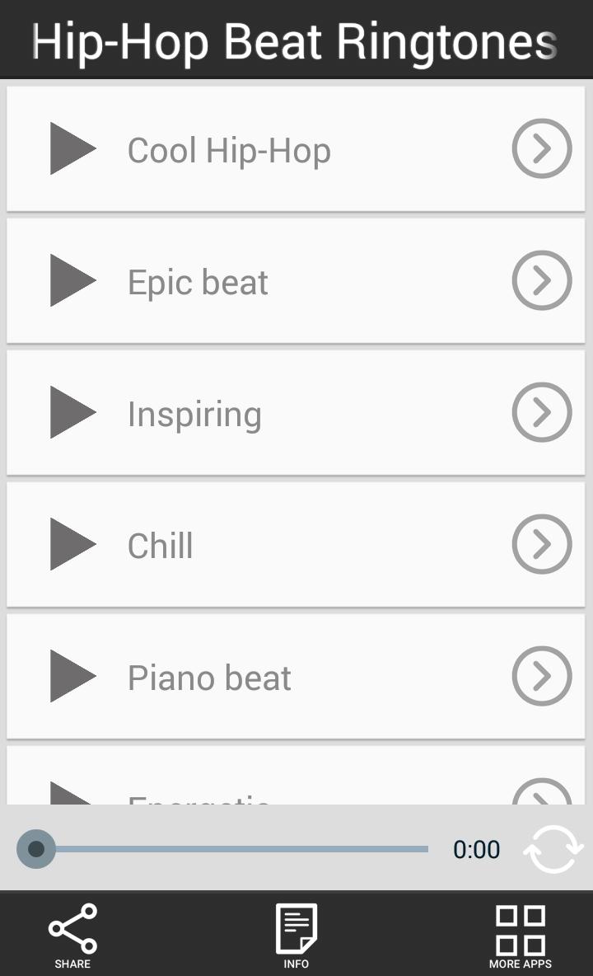Viewport: 593px width, 976px height.
Task: Tap the Share icon
Action: click(x=72, y=932)
